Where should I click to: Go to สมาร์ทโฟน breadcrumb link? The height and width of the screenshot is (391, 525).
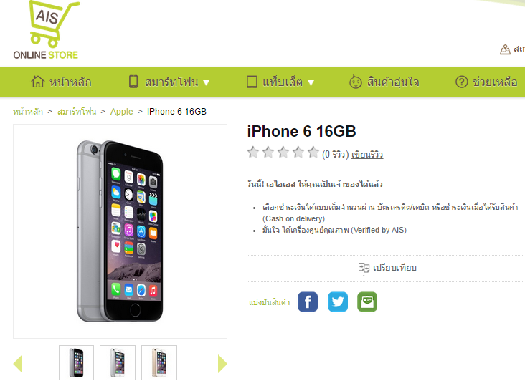[77, 111]
